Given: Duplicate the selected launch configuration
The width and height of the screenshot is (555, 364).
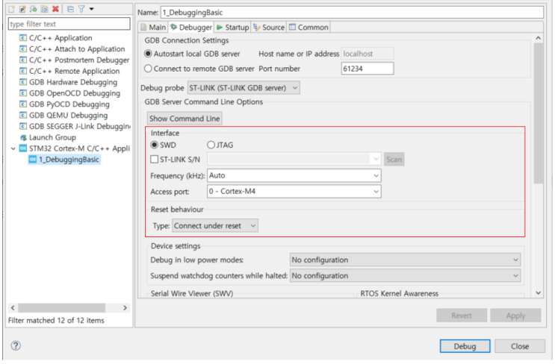Looking at the screenshot, I should coord(44,9).
